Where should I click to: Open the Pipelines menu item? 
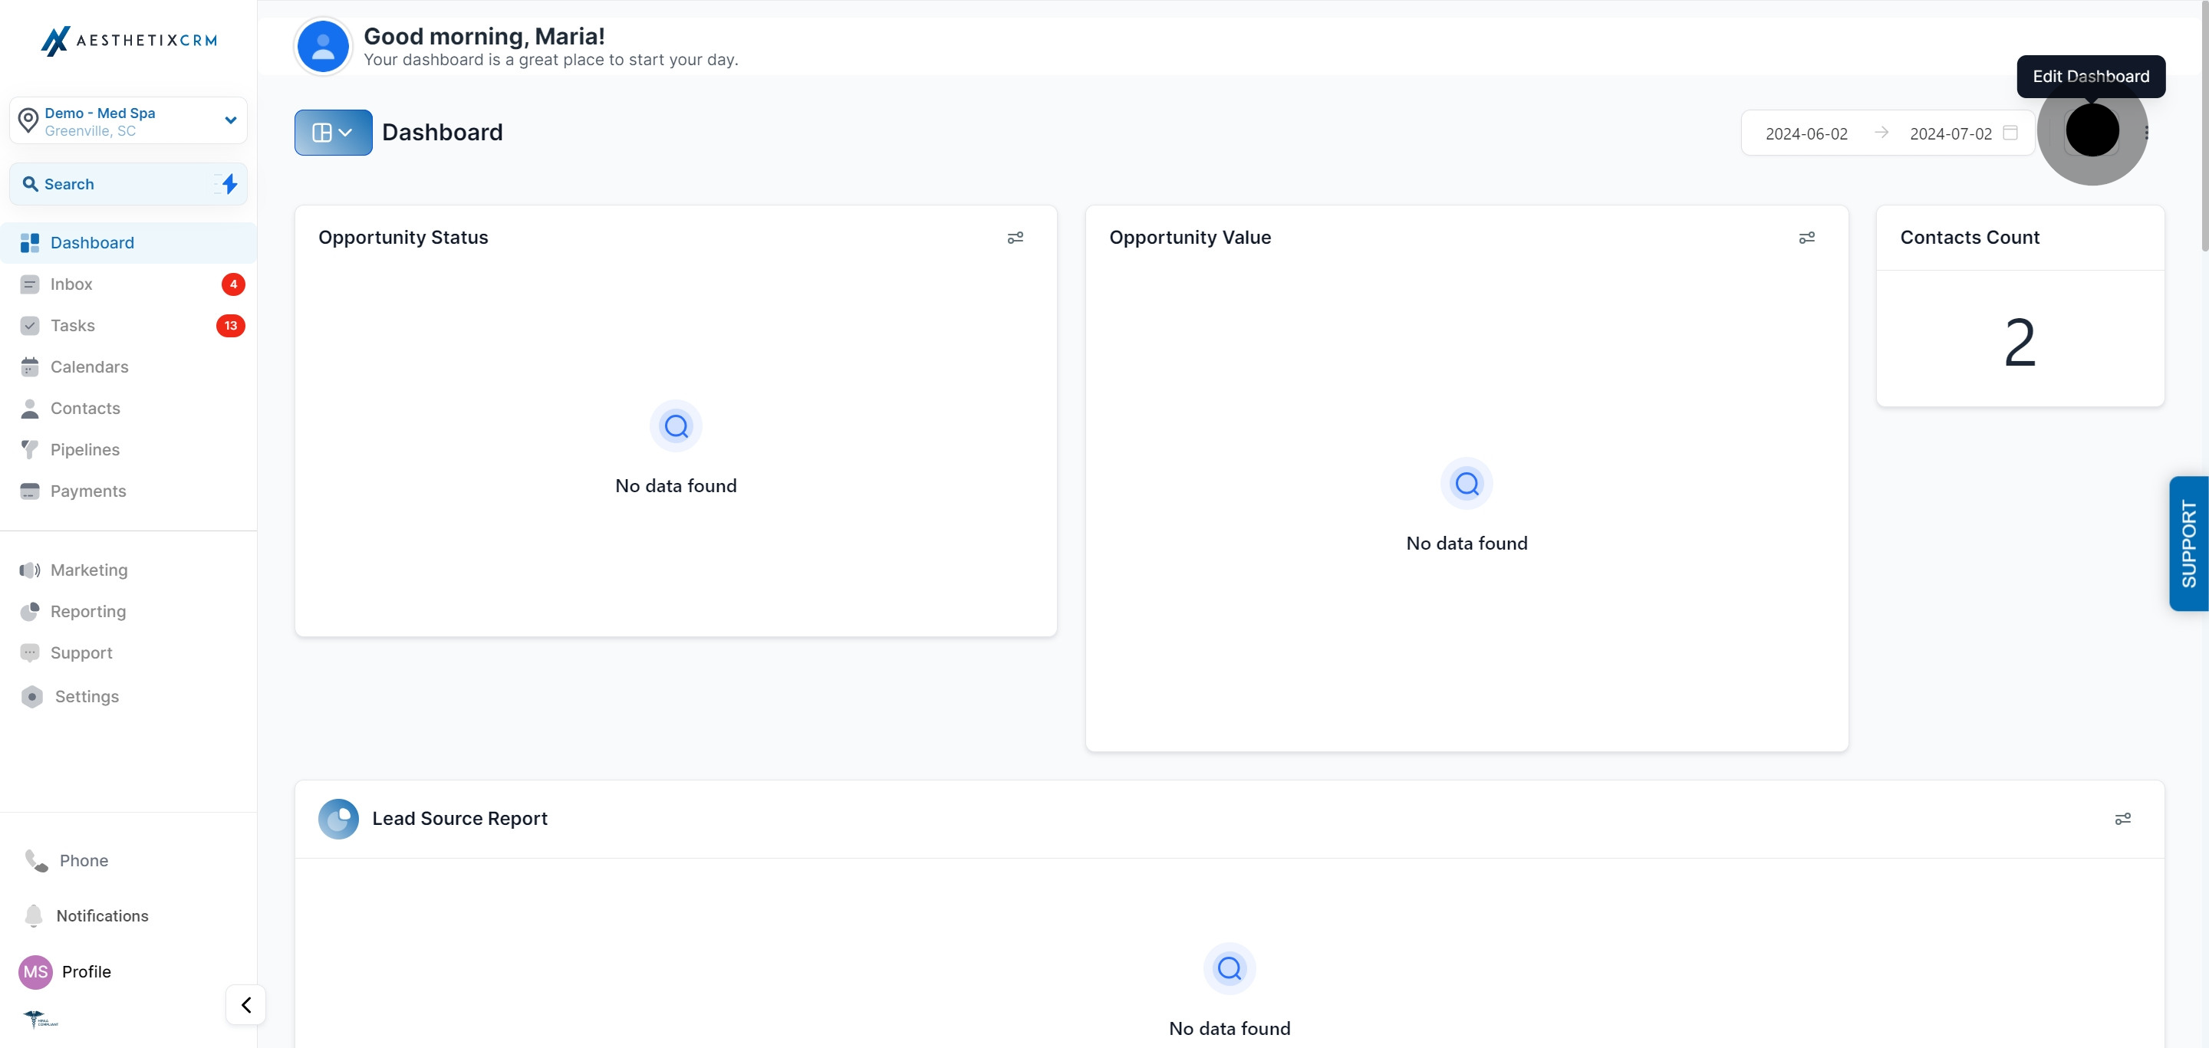coord(85,449)
